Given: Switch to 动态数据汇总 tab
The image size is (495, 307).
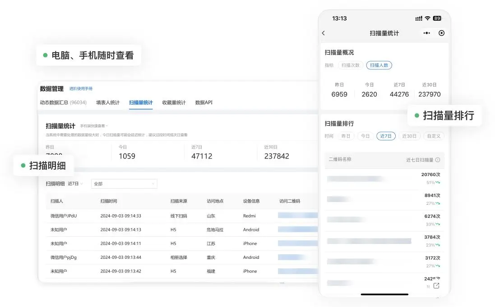Looking at the screenshot, I should (63, 103).
